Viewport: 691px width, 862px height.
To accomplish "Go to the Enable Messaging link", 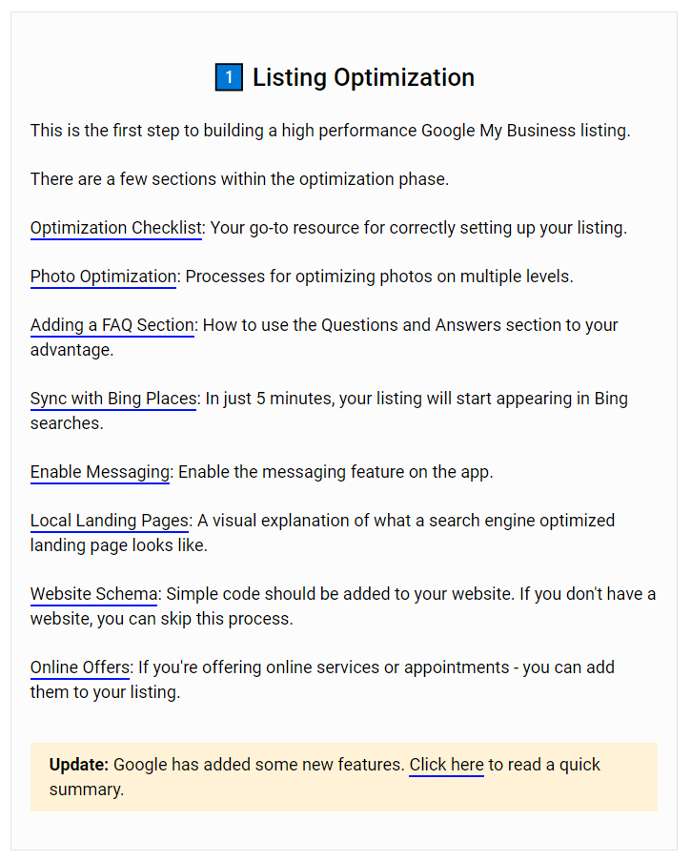I will click(x=100, y=472).
